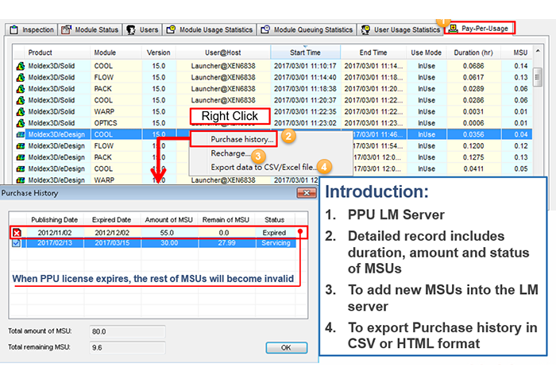This screenshot has height=383, width=556.
Task: Sort by the Publishing Date column header
Action: [x=54, y=219]
